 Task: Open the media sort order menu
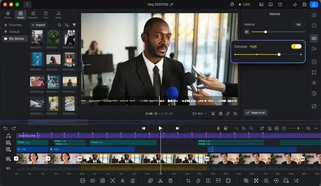[x=67, y=25]
